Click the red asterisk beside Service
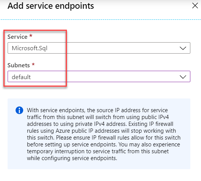Viewport: 201px width, 181px height. click(31, 36)
